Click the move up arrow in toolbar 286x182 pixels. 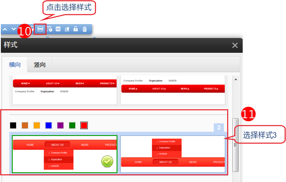click(5, 29)
